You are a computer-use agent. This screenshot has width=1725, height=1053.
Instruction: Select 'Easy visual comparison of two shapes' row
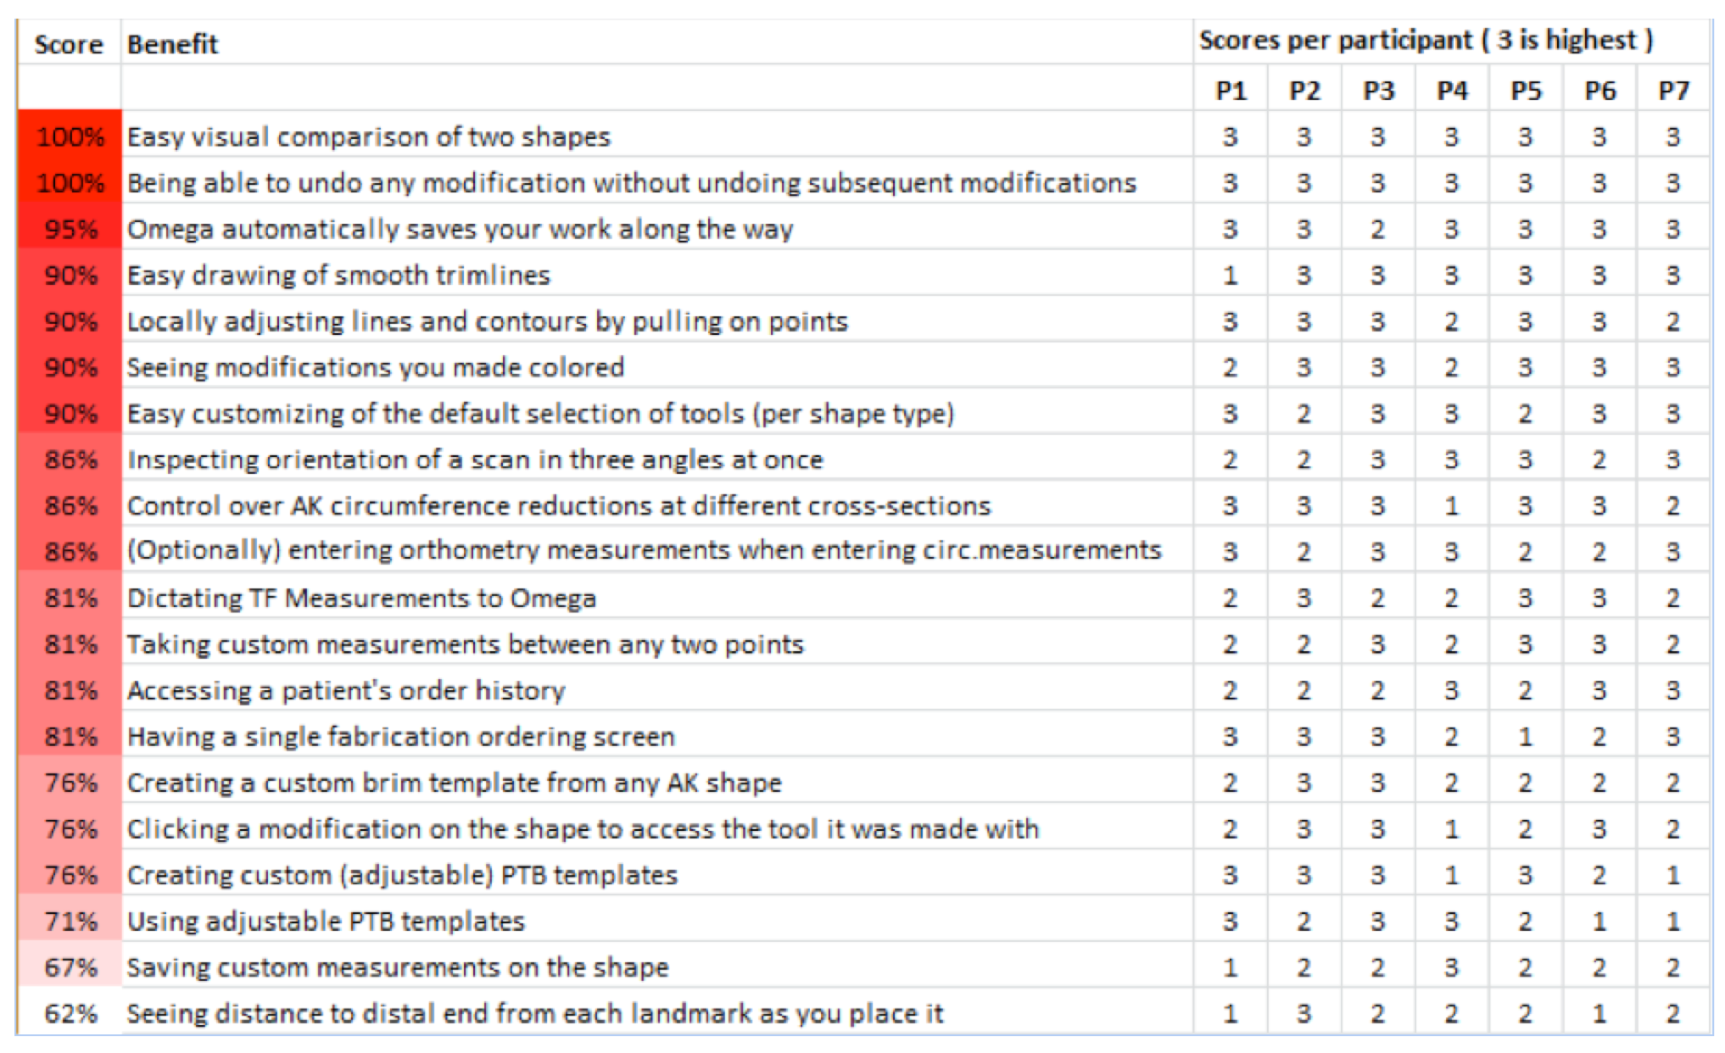point(369,137)
